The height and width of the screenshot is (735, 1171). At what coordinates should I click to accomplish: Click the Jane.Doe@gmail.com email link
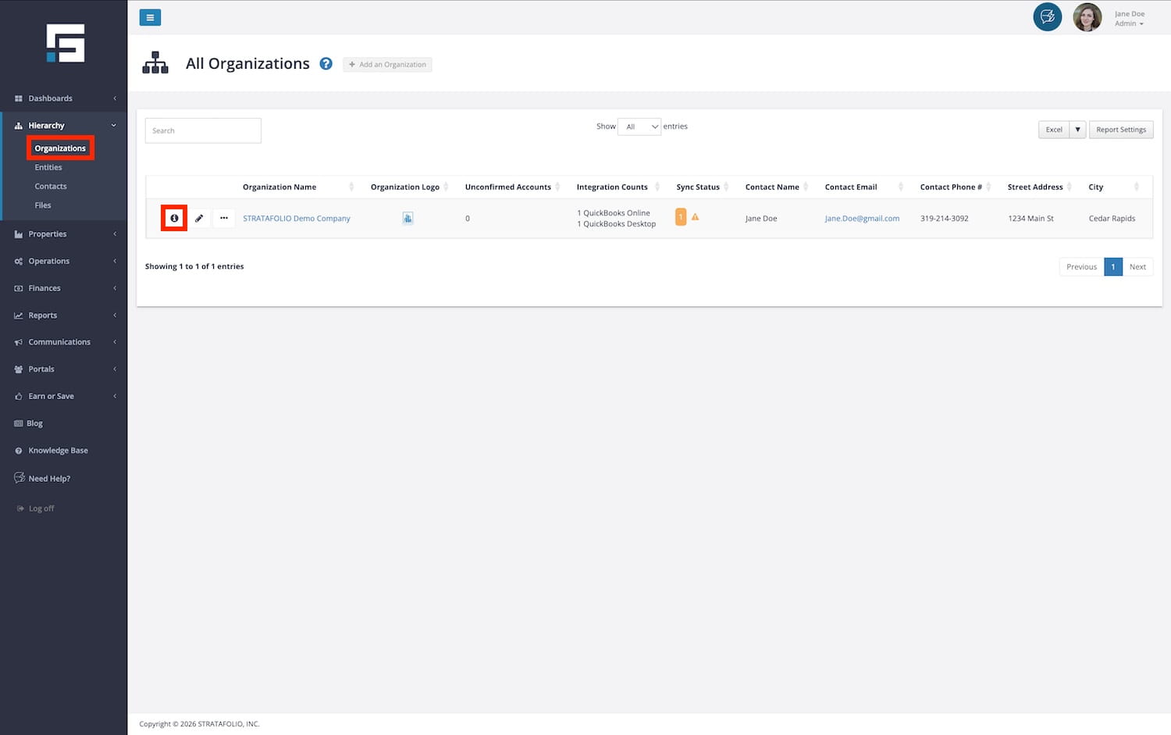[x=862, y=219]
